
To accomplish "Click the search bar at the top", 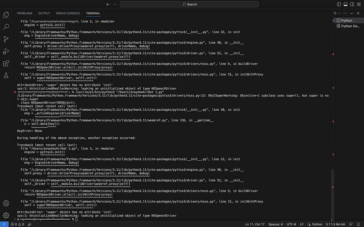I will click(189, 4).
